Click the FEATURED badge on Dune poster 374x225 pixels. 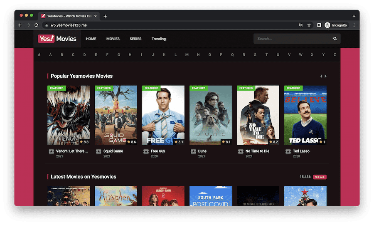(199, 88)
